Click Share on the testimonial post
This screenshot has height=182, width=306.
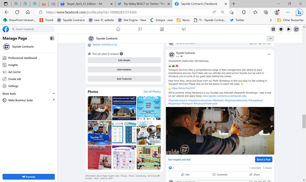pos(254,175)
